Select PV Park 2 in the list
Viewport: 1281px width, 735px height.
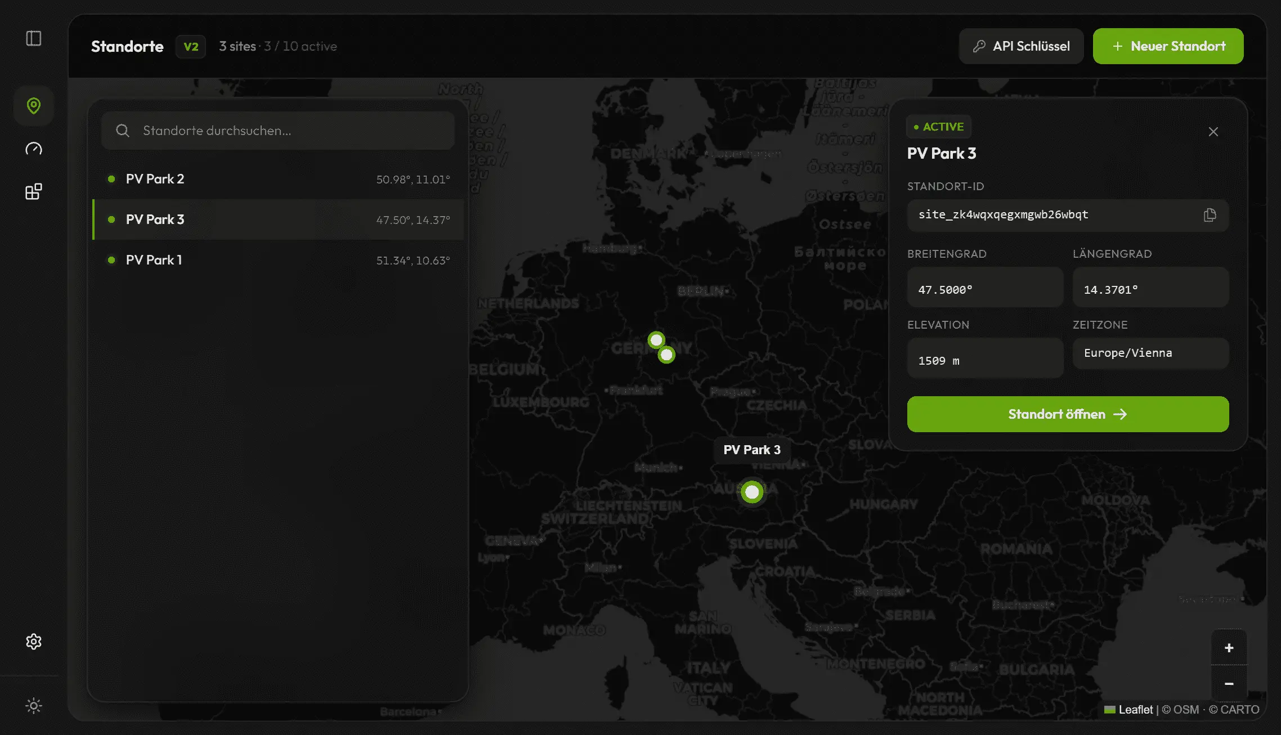coord(278,179)
